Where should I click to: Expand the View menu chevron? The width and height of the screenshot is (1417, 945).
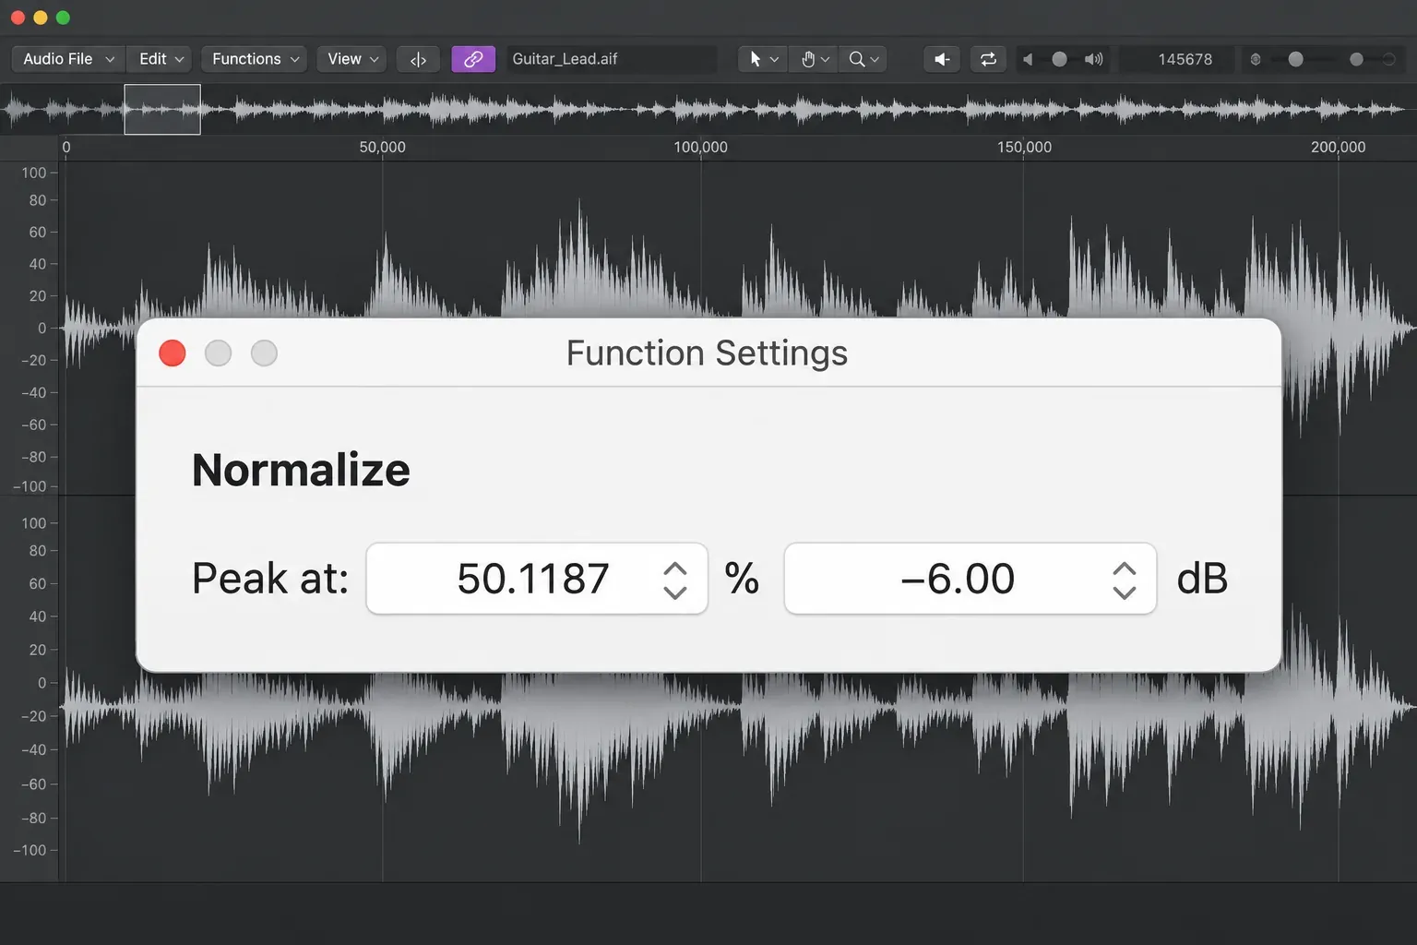click(x=375, y=59)
